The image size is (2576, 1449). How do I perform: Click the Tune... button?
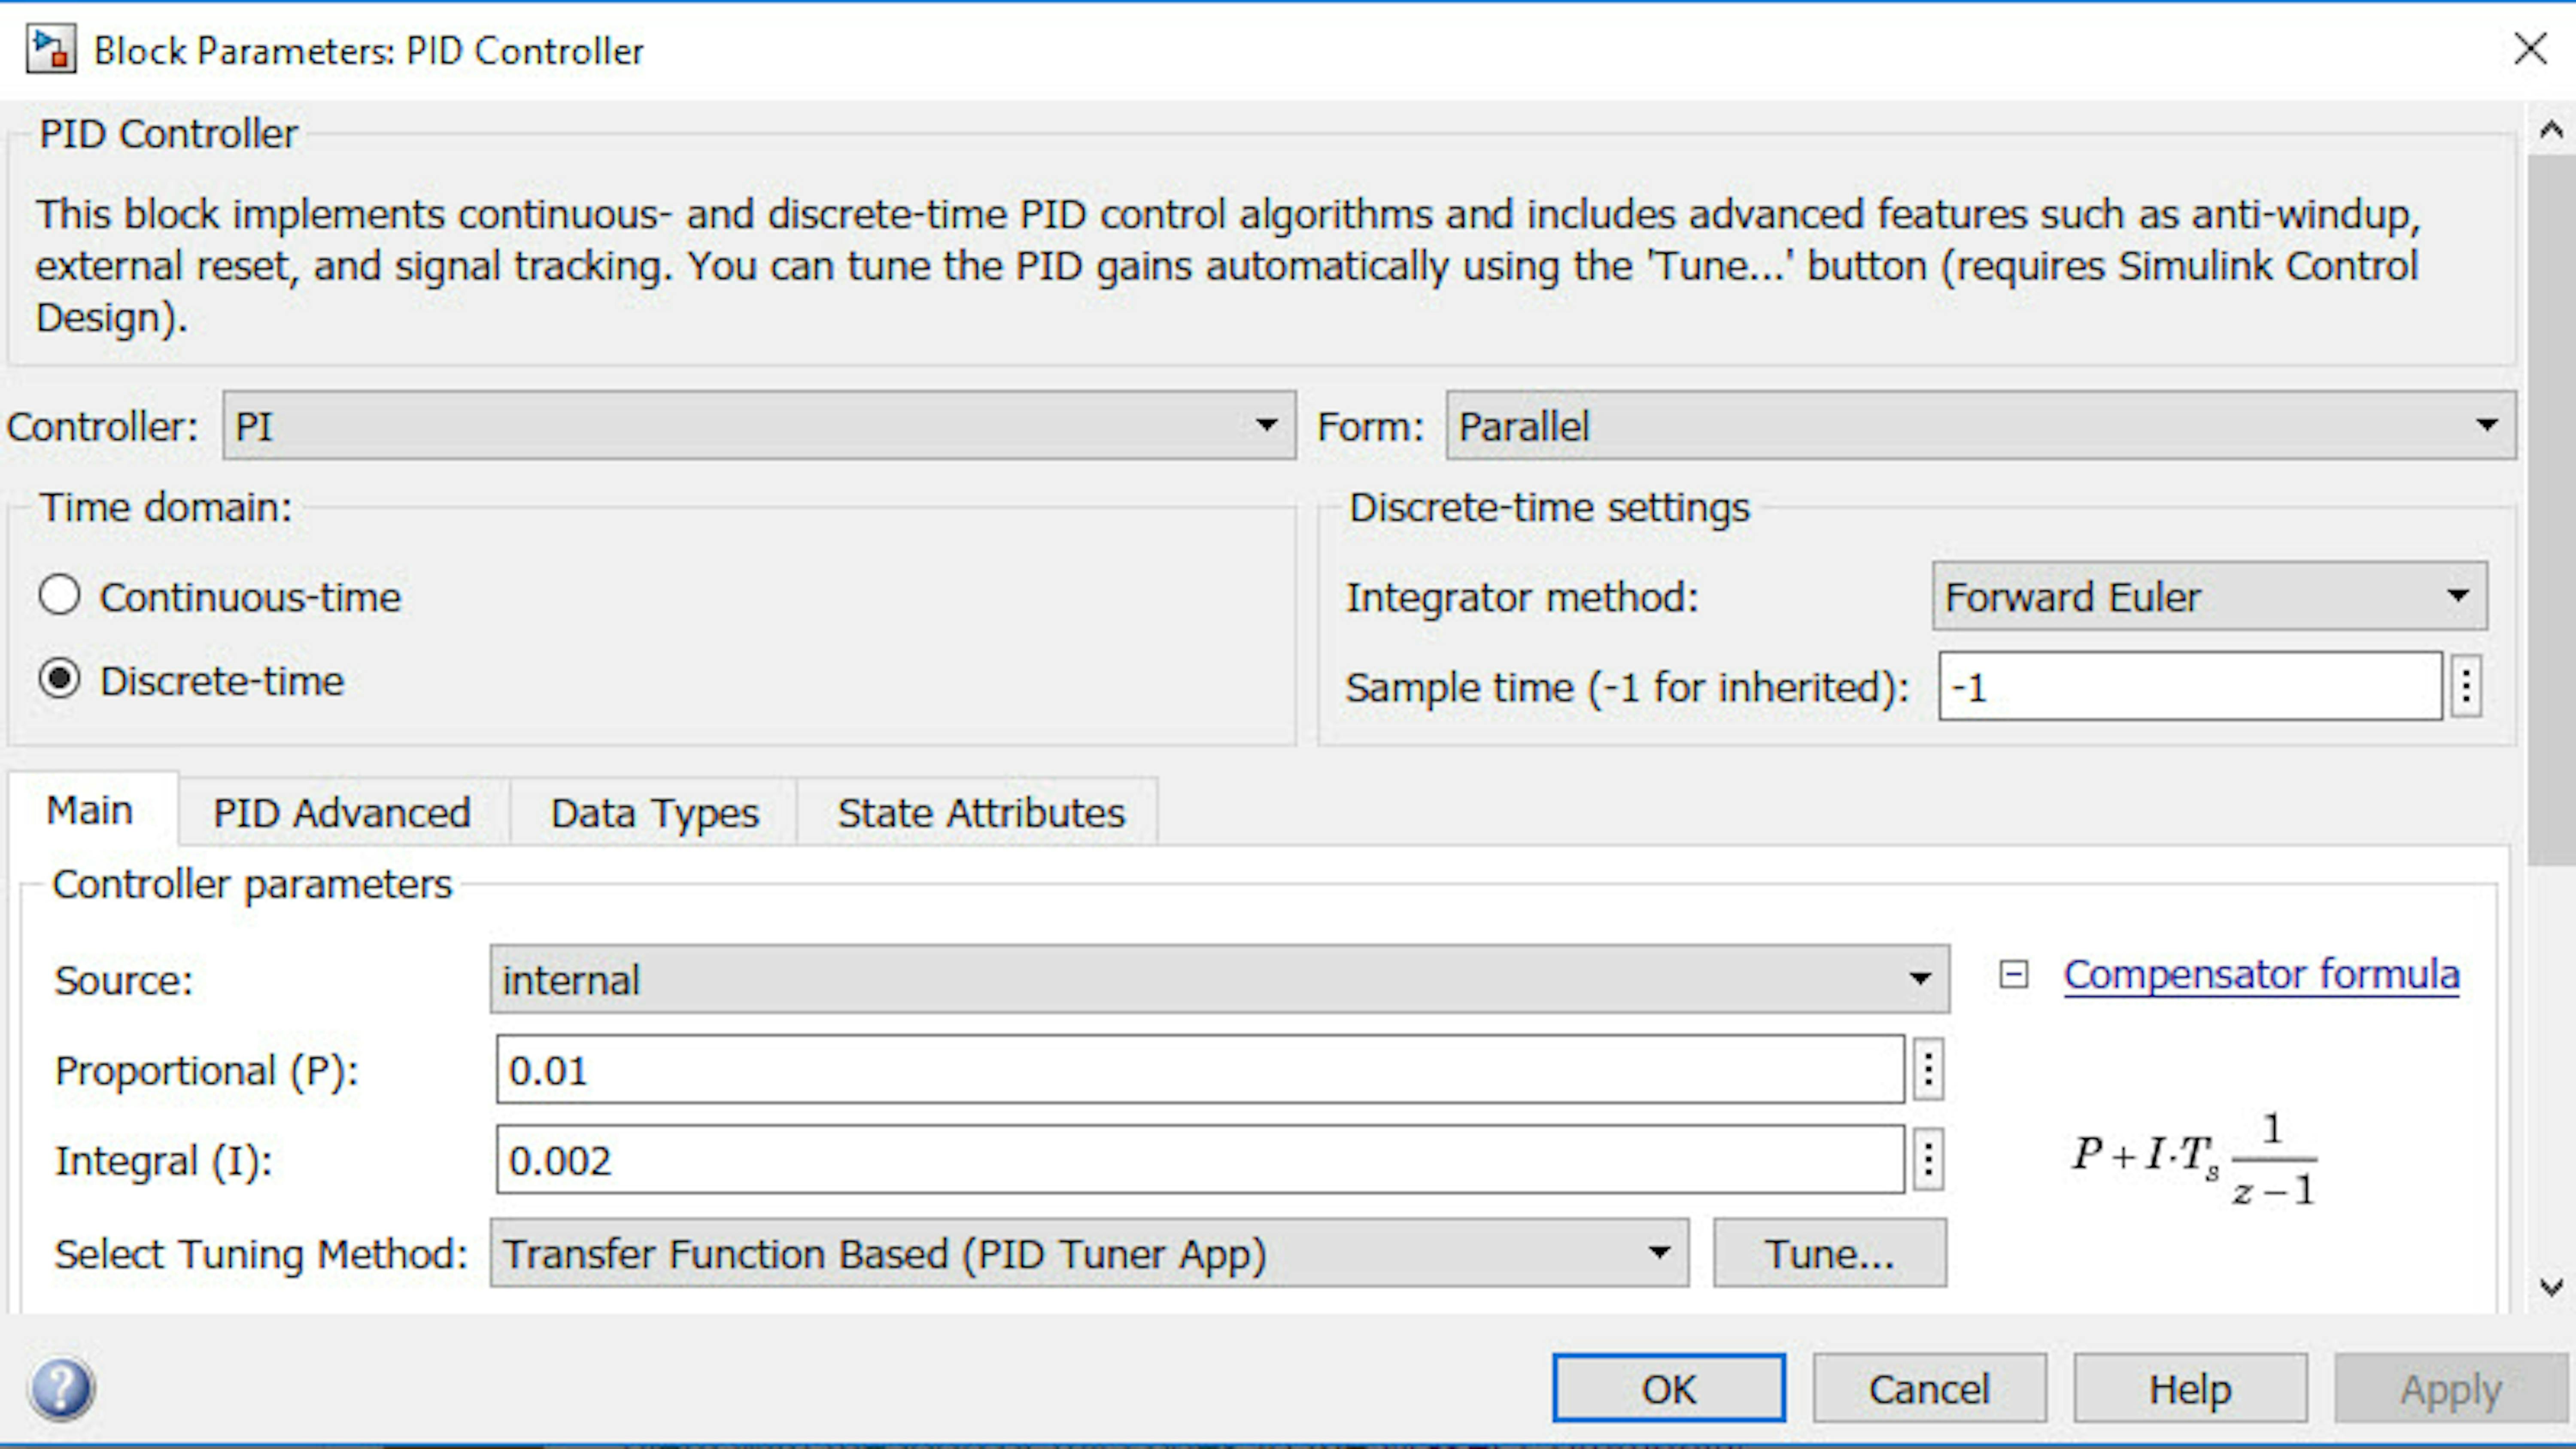[x=1830, y=1253]
